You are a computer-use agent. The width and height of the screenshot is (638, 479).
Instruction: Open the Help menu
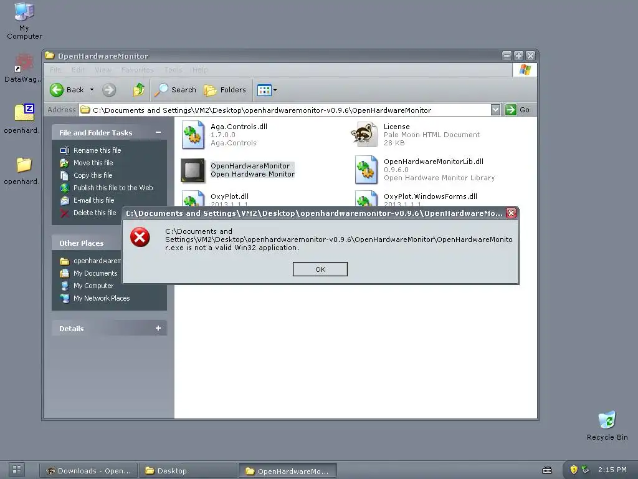(x=200, y=70)
